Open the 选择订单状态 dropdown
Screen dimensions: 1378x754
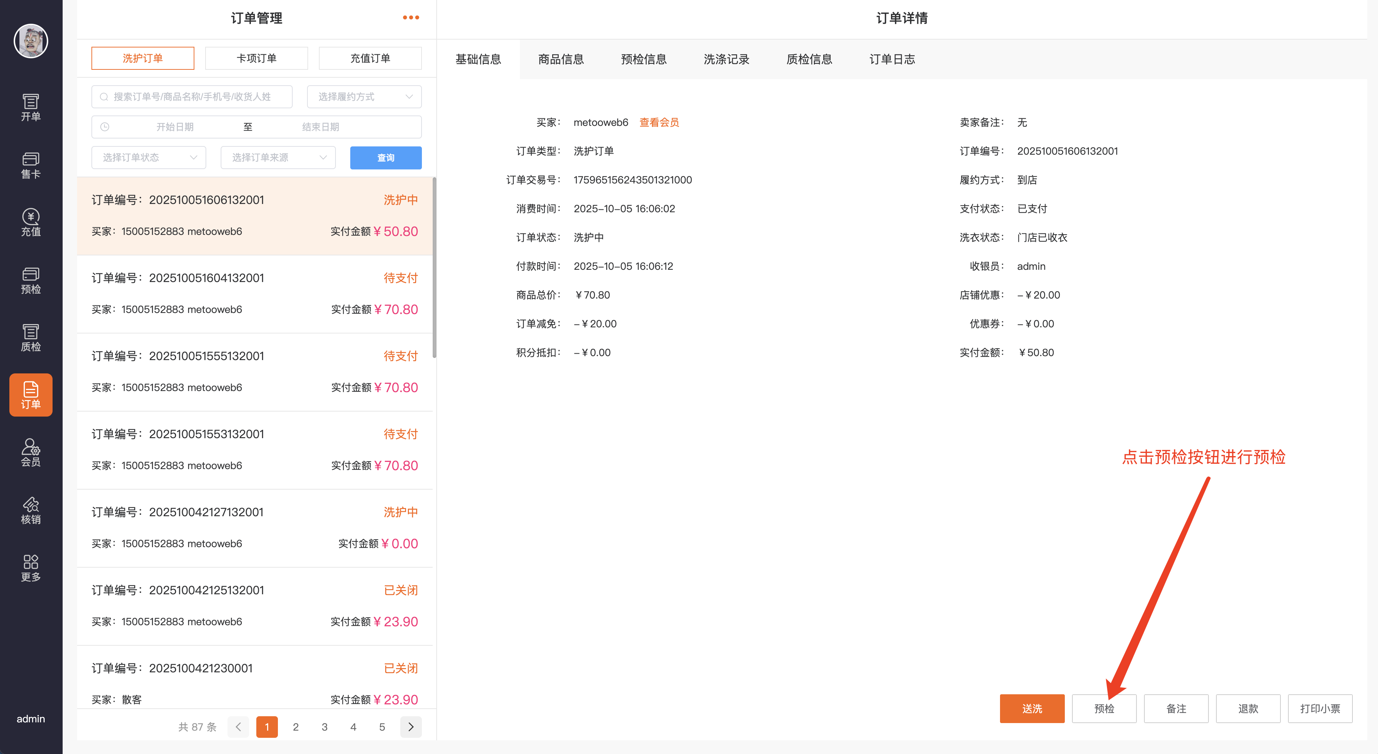tap(148, 158)
